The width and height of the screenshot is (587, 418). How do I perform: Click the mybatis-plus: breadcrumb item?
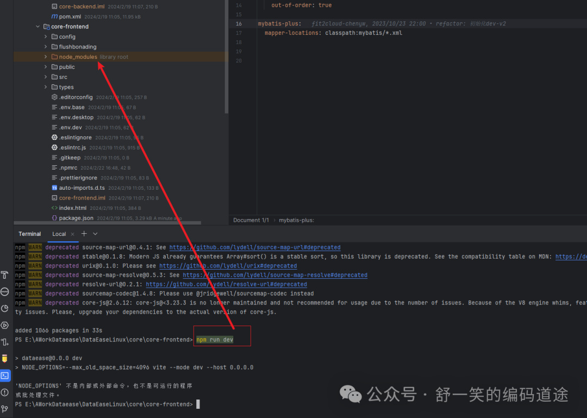click(x=297, y=220)
